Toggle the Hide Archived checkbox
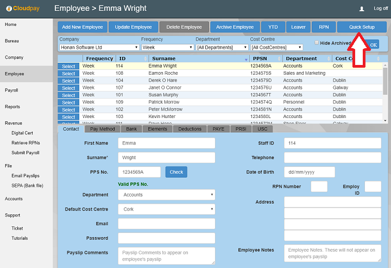This screenshot has height=268, width=391. 317,43
